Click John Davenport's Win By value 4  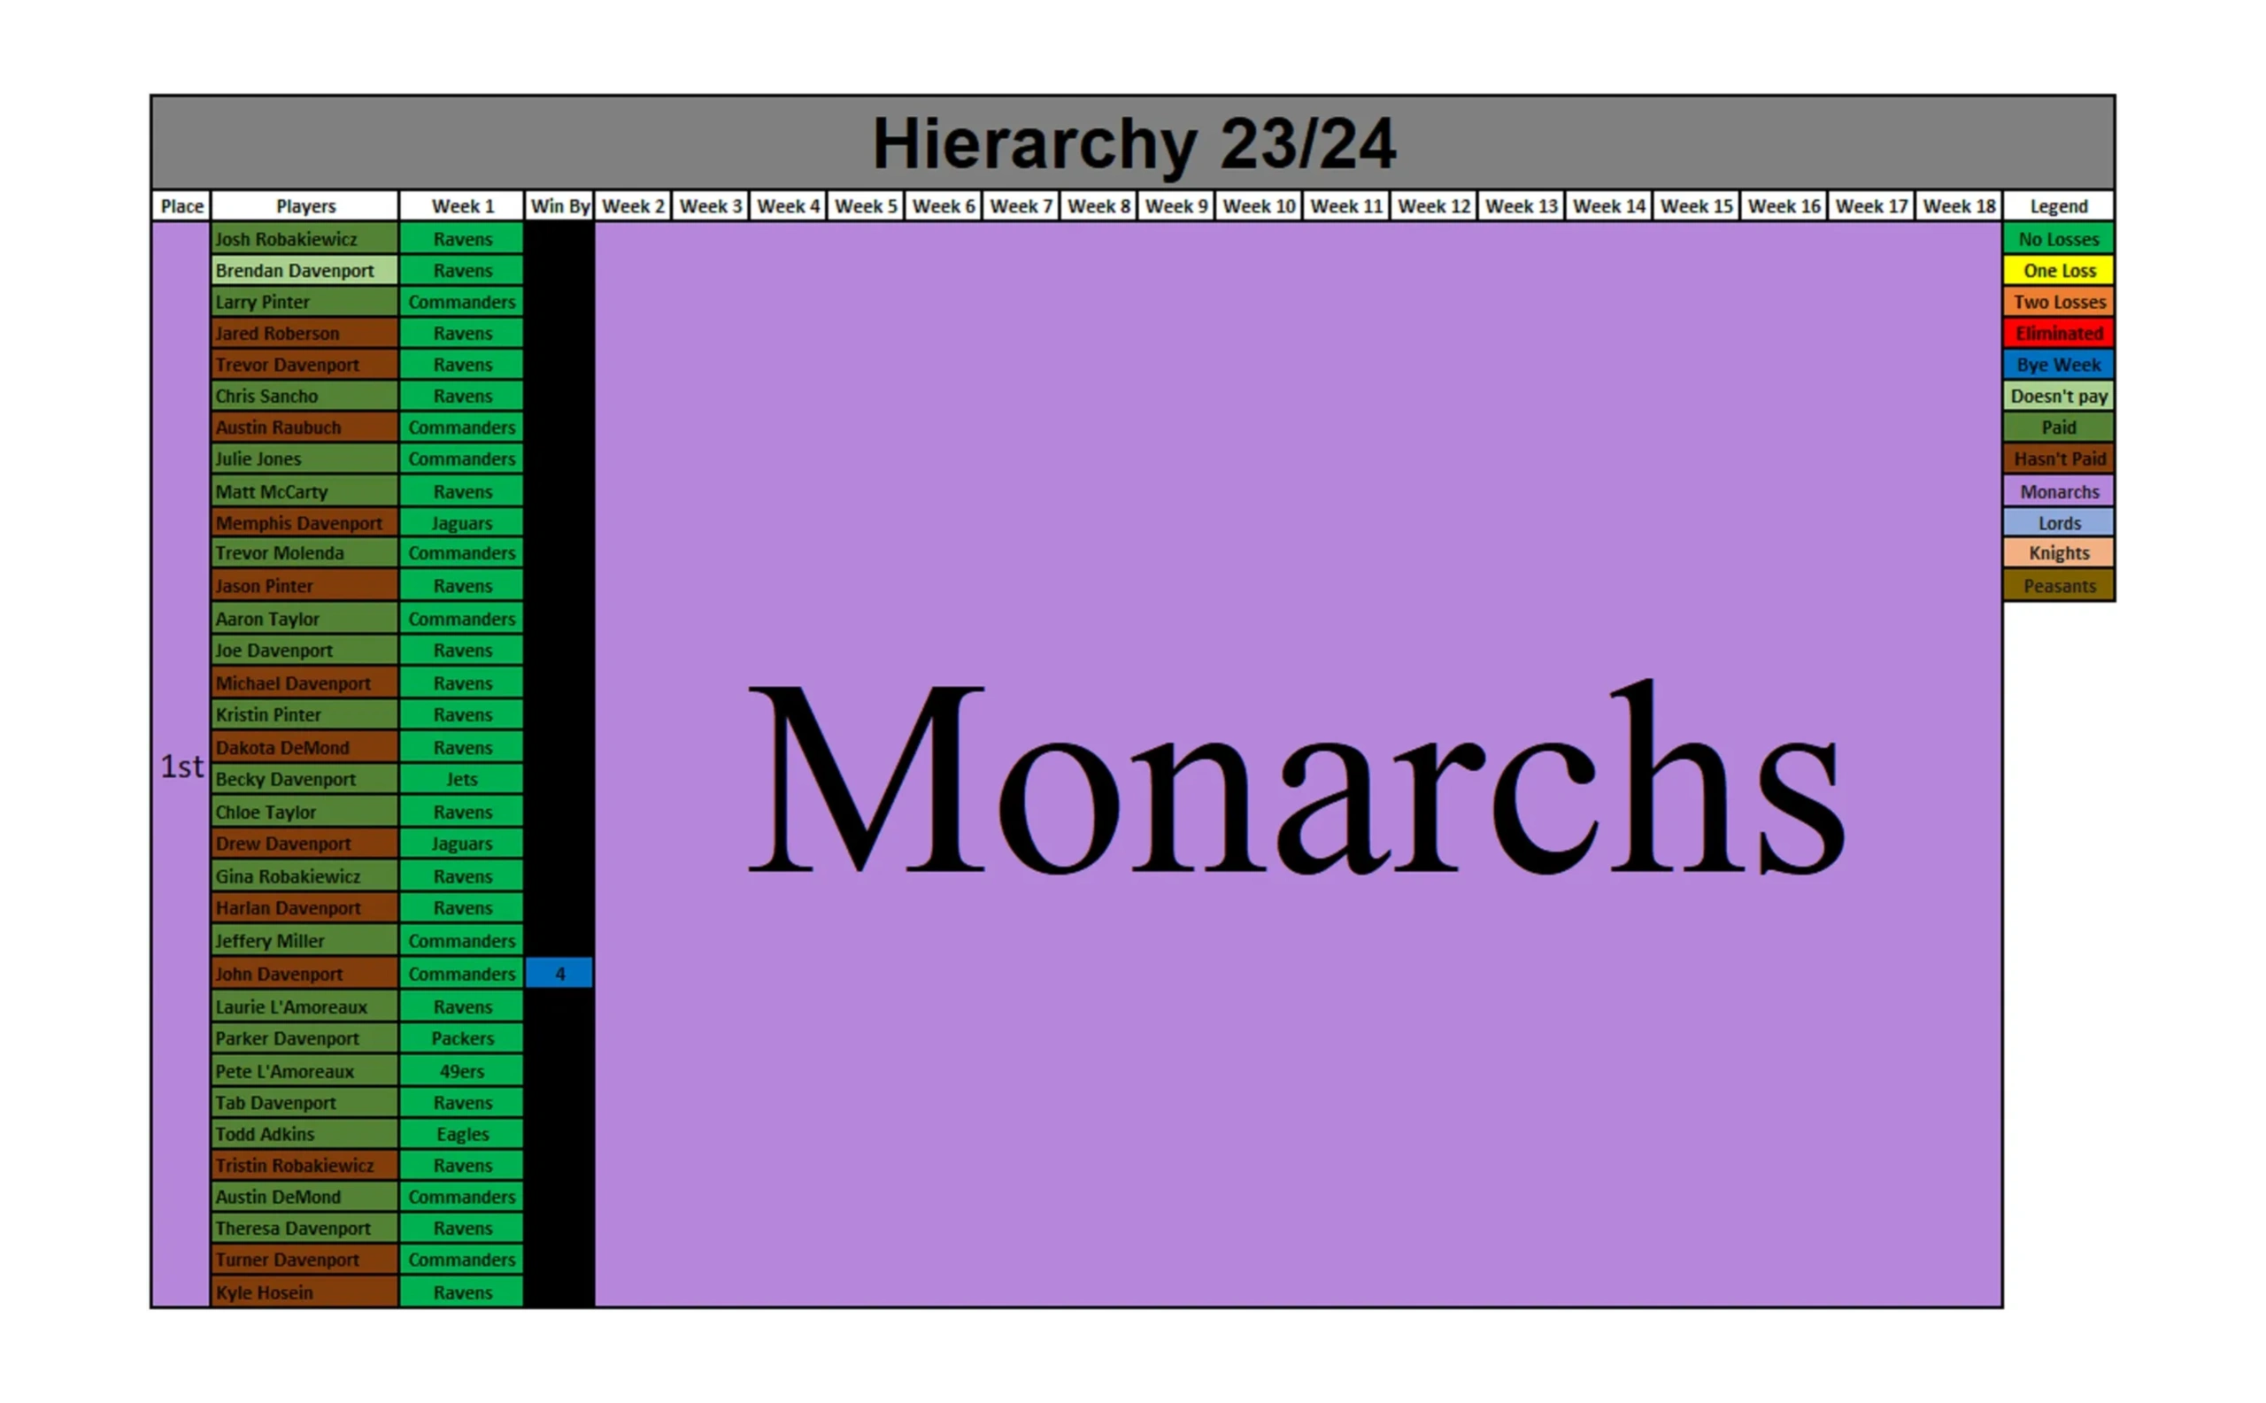[559, 974]
